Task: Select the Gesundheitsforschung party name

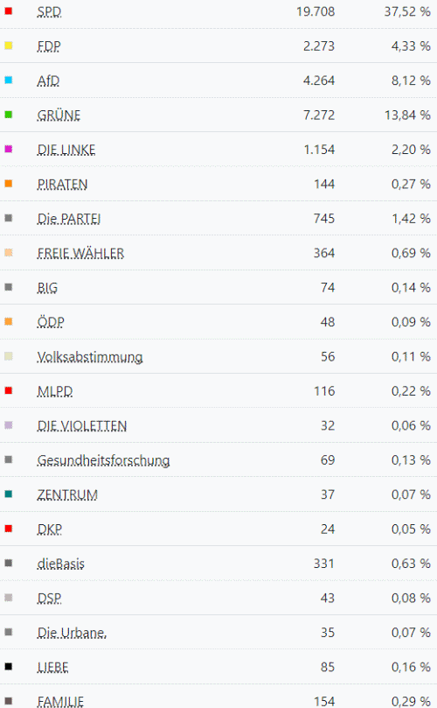Action: (104, 460)
